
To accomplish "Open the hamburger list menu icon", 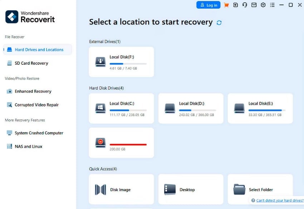I will [x=272, y=5].
